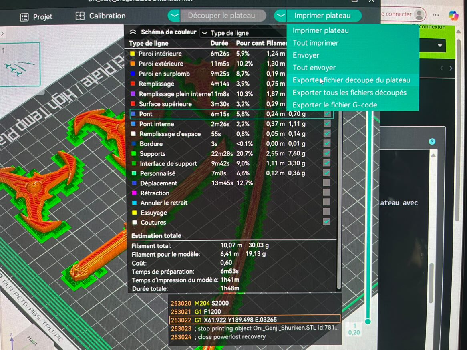467x350 pixels.
Task: Click the Pour cent column header
Action: [x=250, y=43]
